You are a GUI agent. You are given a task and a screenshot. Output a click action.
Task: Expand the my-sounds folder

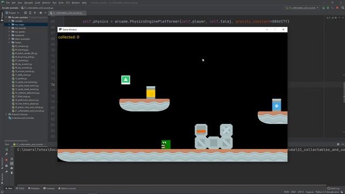pos(9,28)
